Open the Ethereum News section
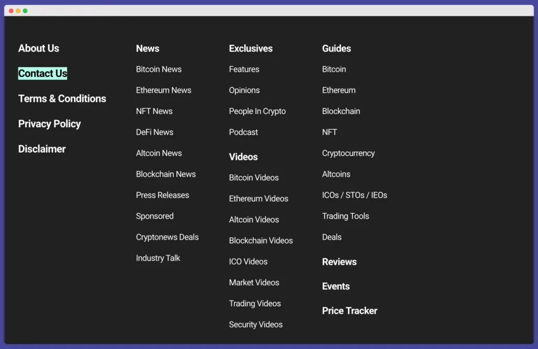The width and height of the screenshot is (538, 349). (163, 90)
